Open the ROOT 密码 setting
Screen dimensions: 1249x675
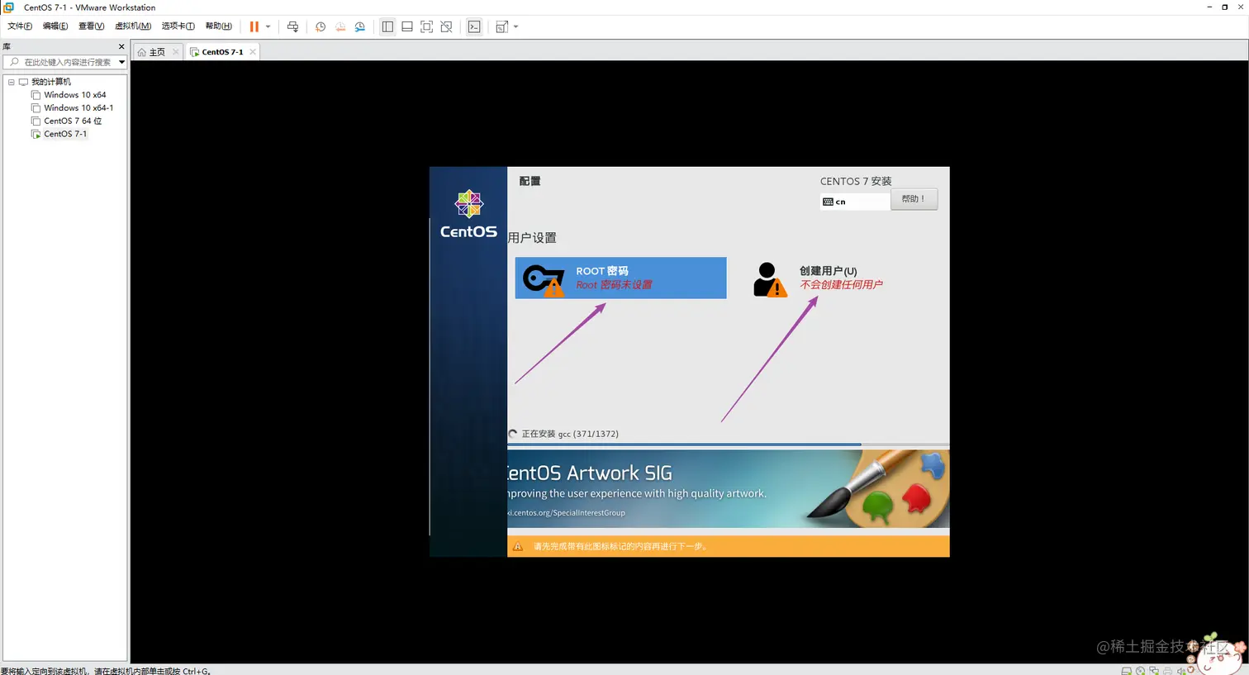coord(620,278)
